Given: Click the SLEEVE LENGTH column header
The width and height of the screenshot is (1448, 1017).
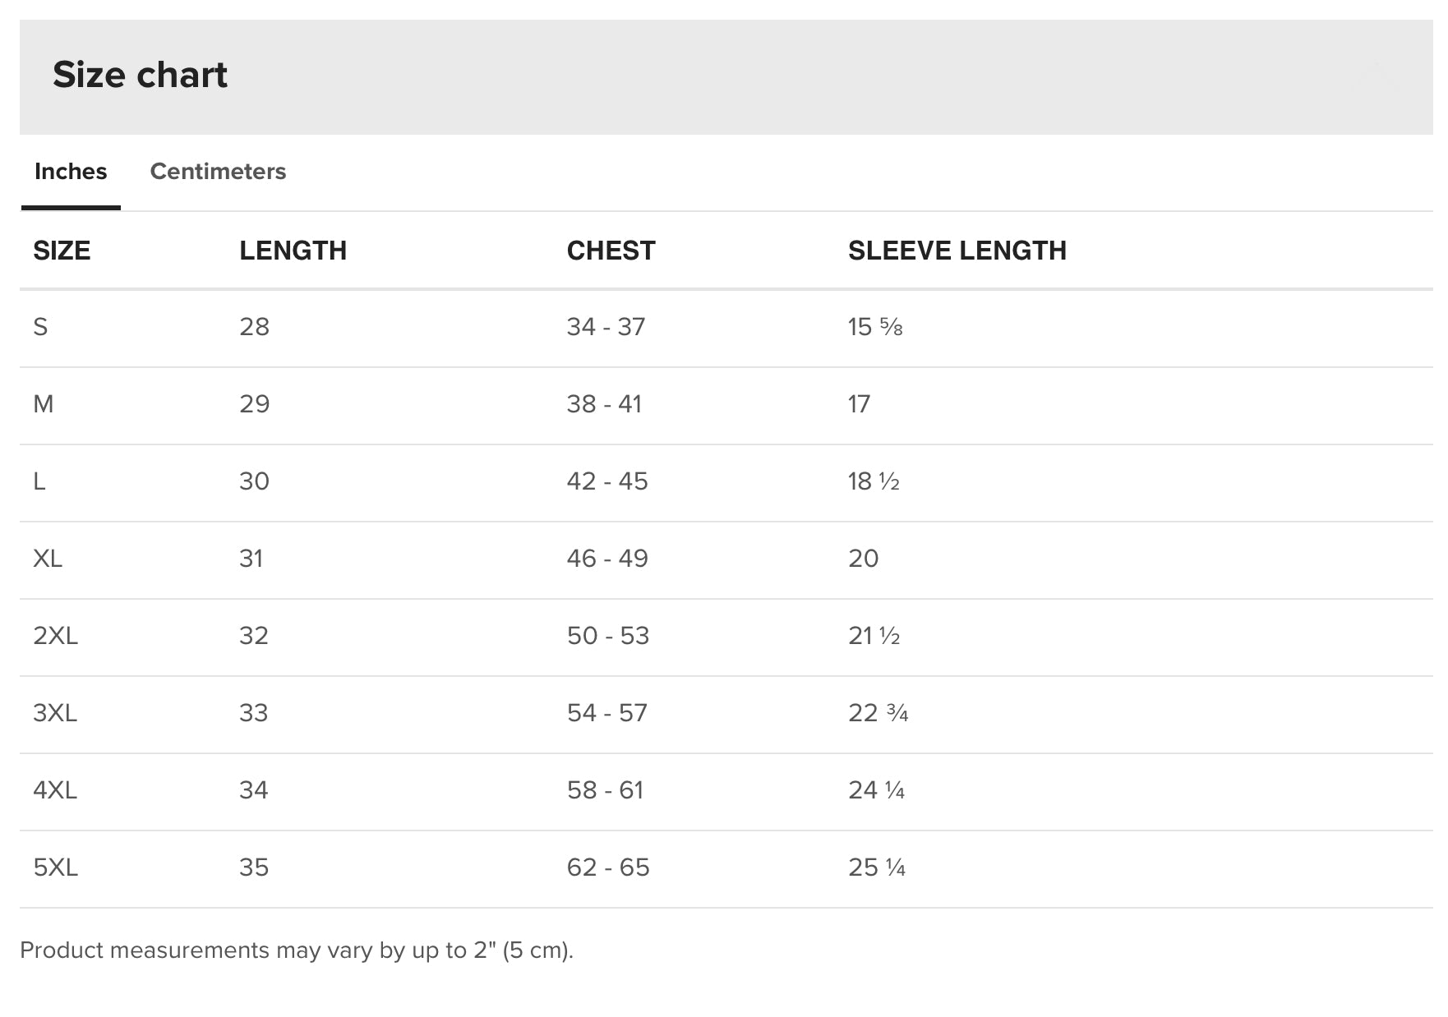Looking at the screenshot, I should click(957, 251).
